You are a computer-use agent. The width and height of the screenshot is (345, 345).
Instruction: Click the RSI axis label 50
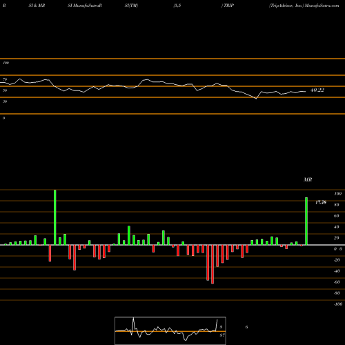pyautogui.click(x=5, y=90)
